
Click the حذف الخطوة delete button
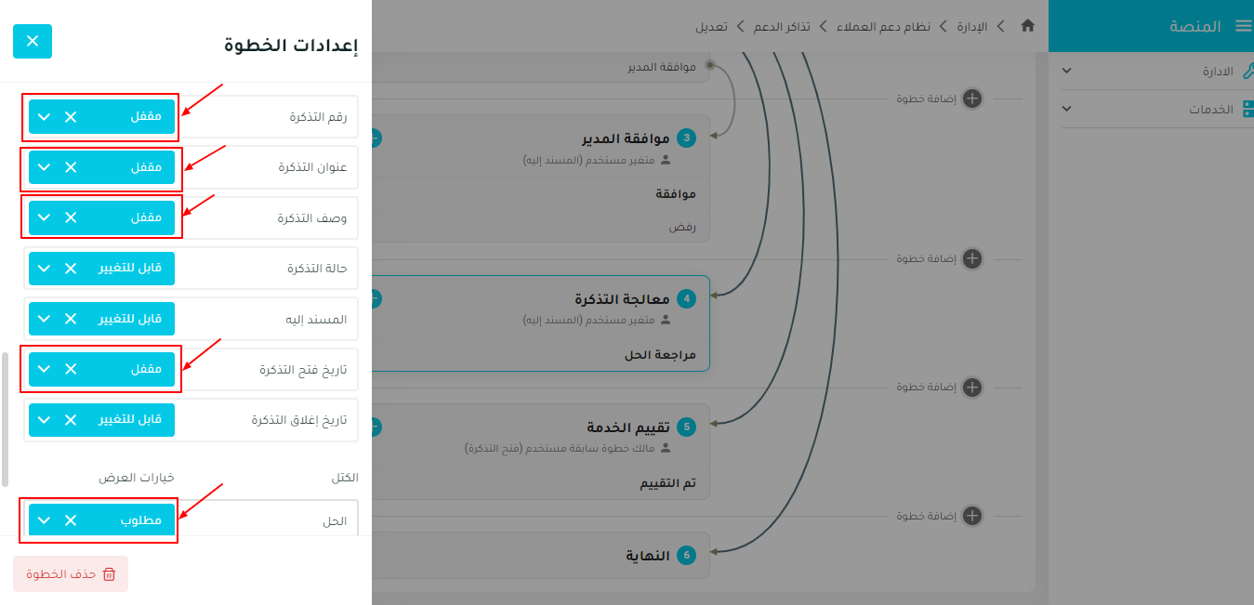[71, 574]
